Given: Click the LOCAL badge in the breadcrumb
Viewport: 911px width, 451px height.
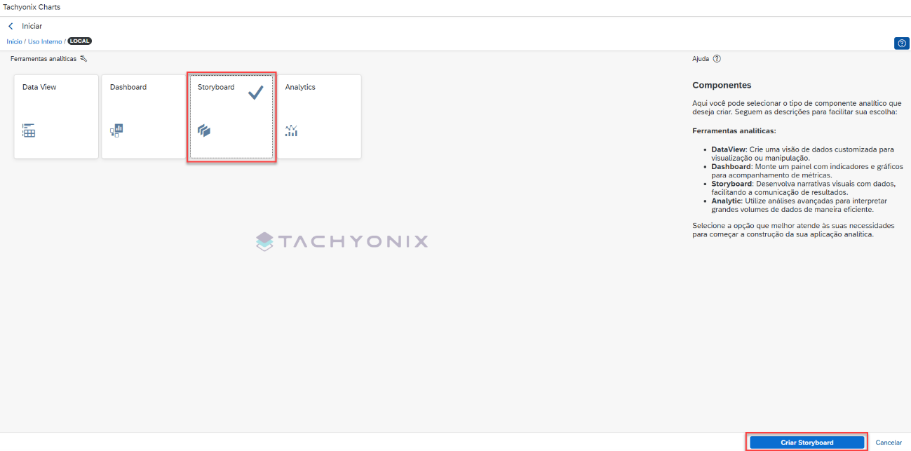Looking at the screenshot, I should (x=80, y=41).
